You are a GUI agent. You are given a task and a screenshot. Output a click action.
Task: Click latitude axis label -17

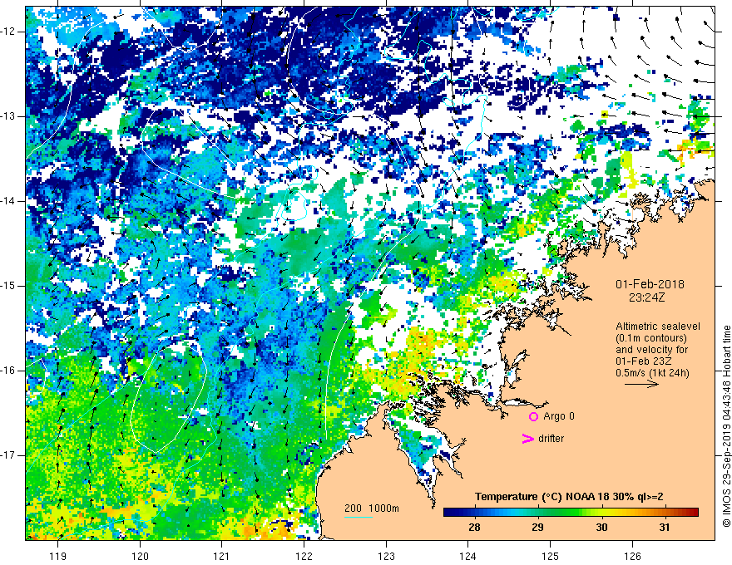(8, 455)
